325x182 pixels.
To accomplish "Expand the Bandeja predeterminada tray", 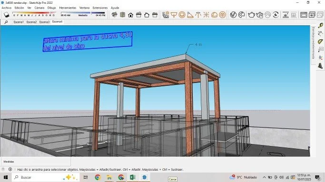I will 313,43.
